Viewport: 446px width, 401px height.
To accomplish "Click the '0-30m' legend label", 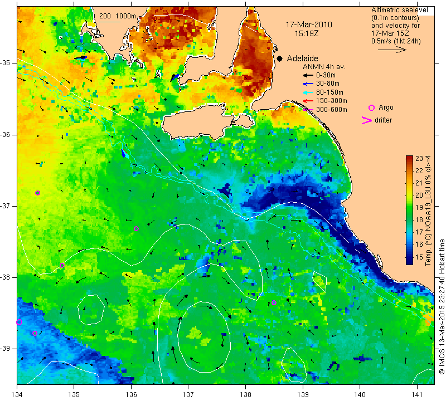I will click(326, 75).
